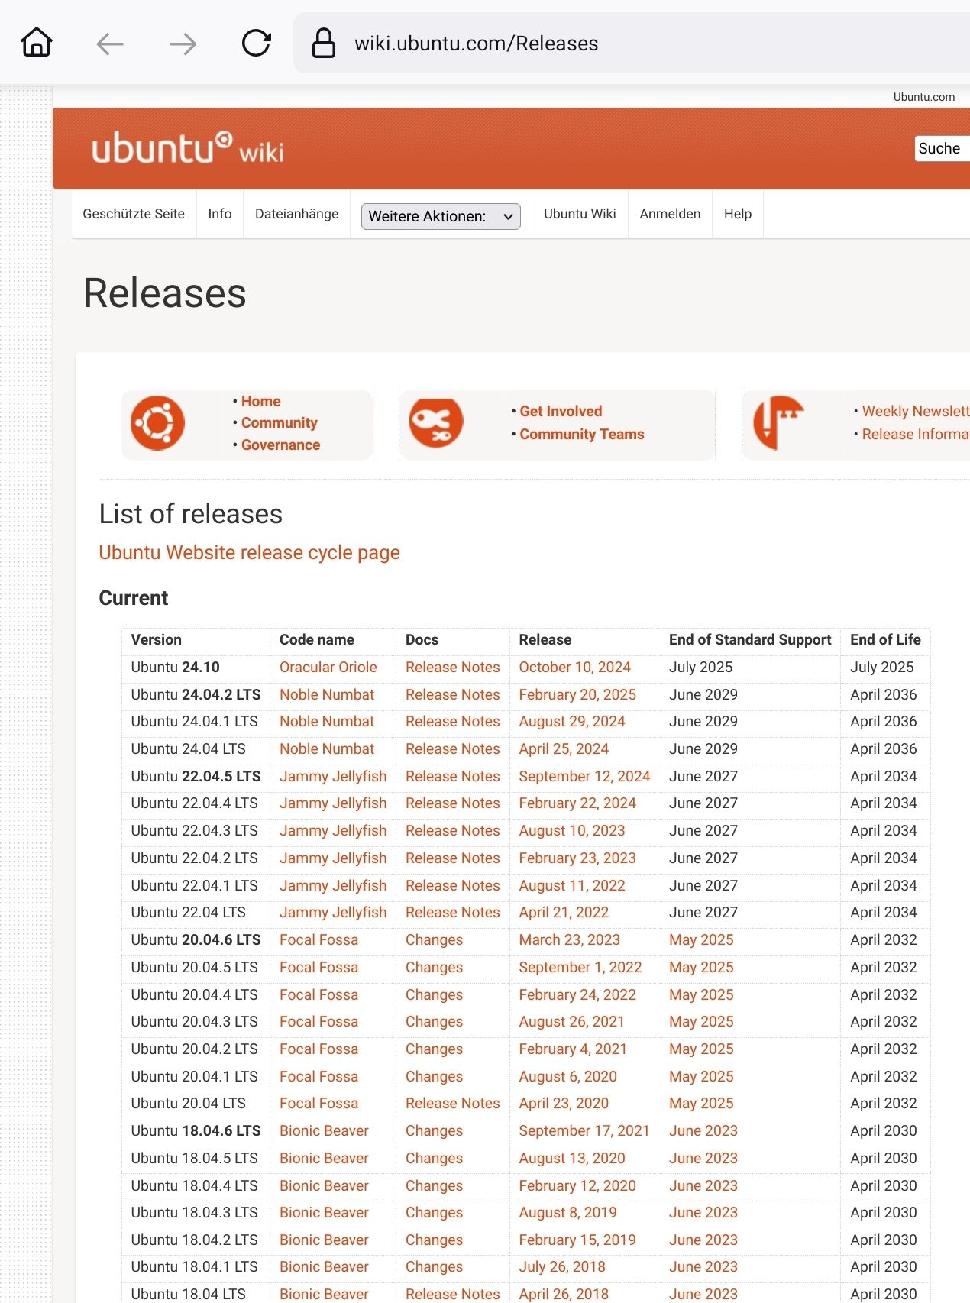
Task: Open the Home link
Action: [261, 401]
